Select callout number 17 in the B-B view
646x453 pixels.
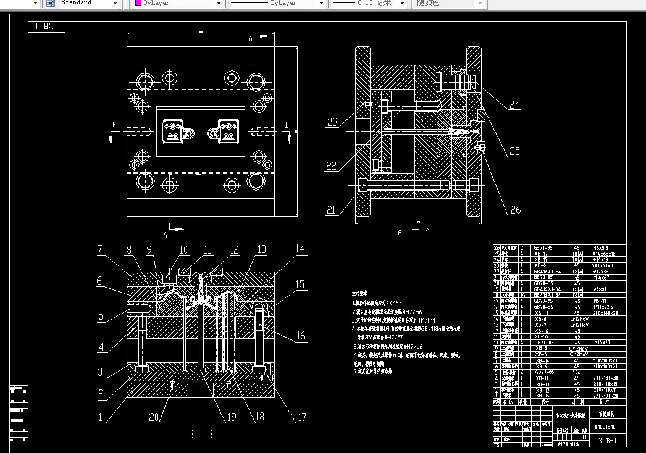point(302,417)
